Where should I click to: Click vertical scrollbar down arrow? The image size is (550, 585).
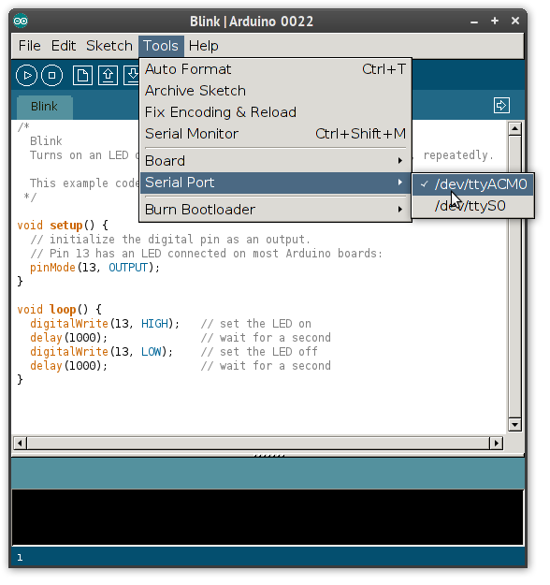tap(515, 425)
